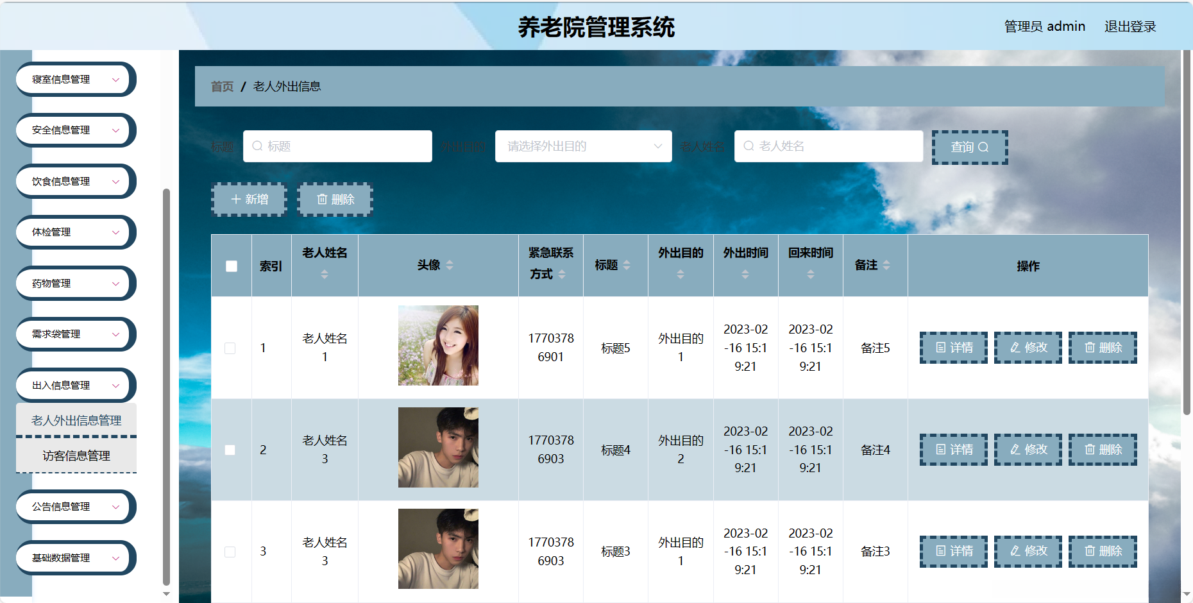Click the avatar thumbnail in row 3

pyautogui.click(x=438, y=549)
